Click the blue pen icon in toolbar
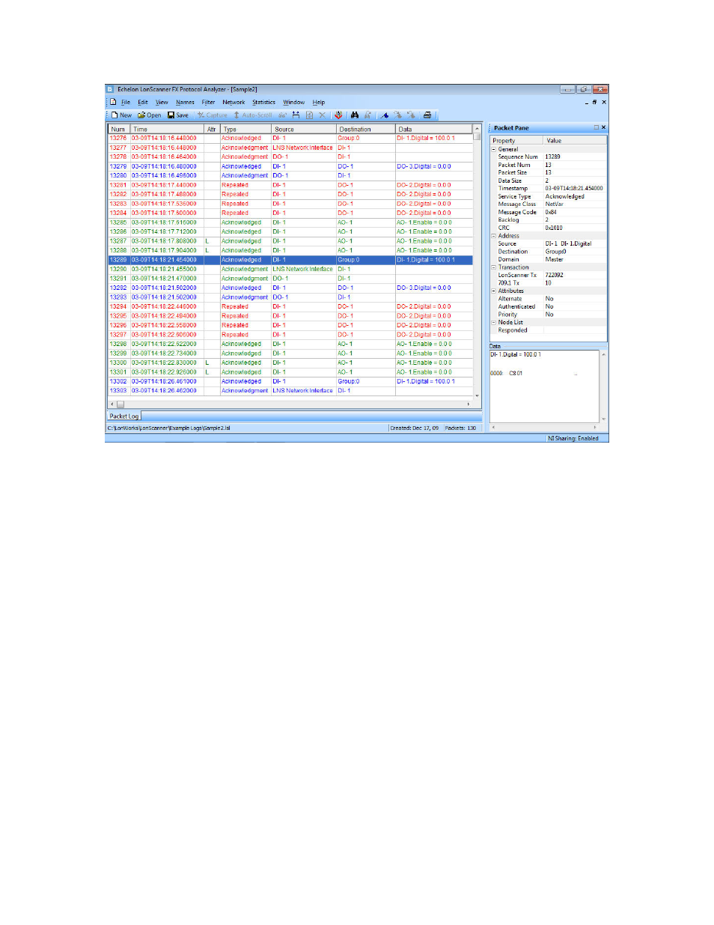 385,115
